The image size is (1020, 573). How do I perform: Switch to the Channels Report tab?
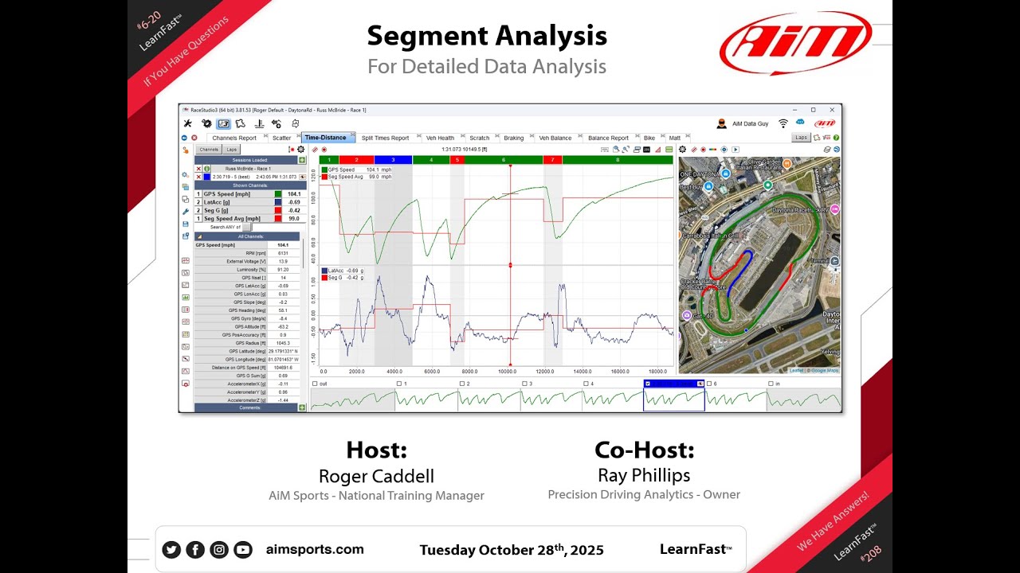pyautogui.click(x=234, y=138)
